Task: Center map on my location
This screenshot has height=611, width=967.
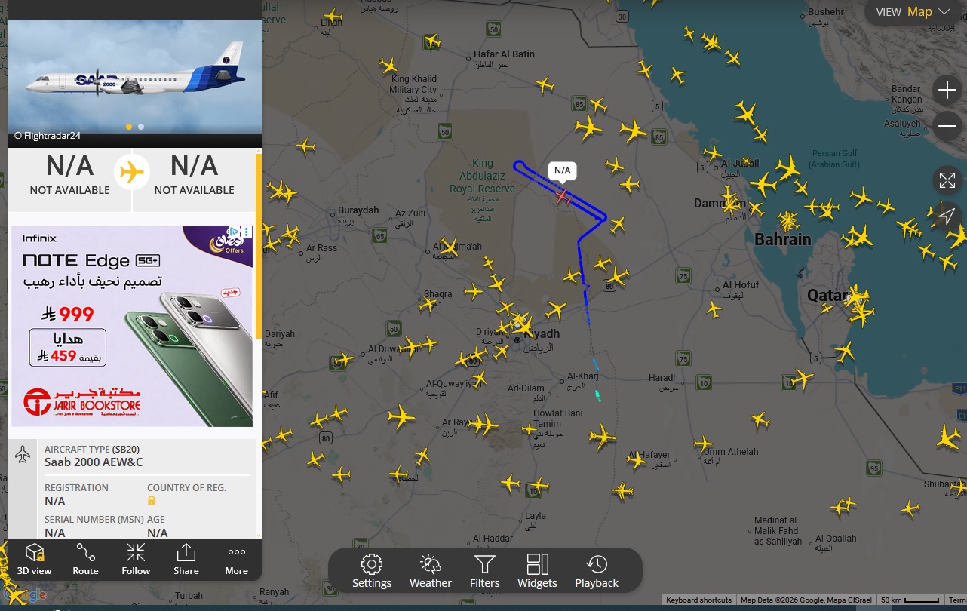Action: coord(947,216)
